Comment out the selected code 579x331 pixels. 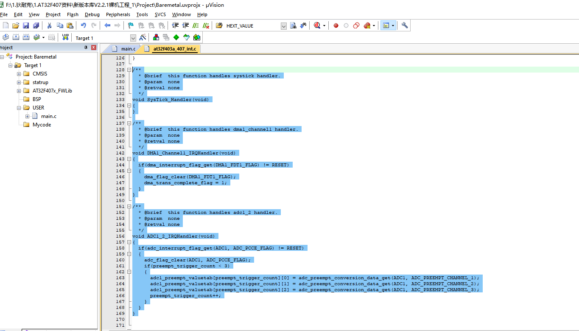(196, 25)
